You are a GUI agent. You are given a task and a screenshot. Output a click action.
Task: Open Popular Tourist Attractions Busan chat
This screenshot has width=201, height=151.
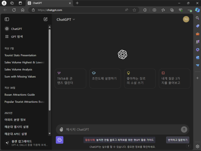(x=24, y=102)
